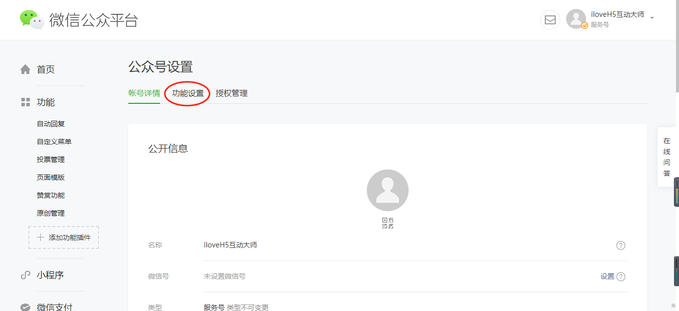Click the large profile avatar image
This screenshot has height=311, width=679.
(x=388, y=190)
